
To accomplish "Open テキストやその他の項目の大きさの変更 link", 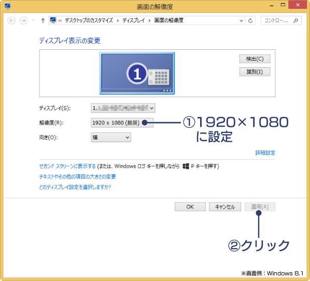I will tap(78, 177).
